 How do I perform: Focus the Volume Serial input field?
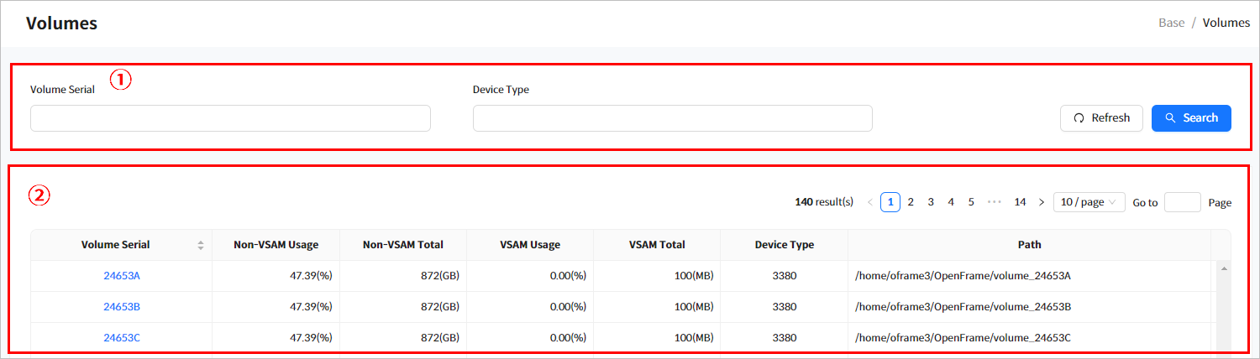230,118
